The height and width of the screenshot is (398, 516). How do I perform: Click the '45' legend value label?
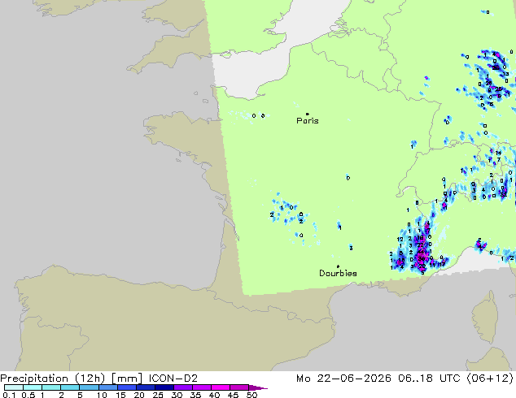233,395
